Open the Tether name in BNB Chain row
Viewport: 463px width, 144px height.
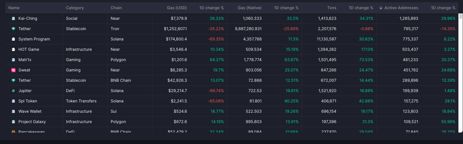point(24,80)
